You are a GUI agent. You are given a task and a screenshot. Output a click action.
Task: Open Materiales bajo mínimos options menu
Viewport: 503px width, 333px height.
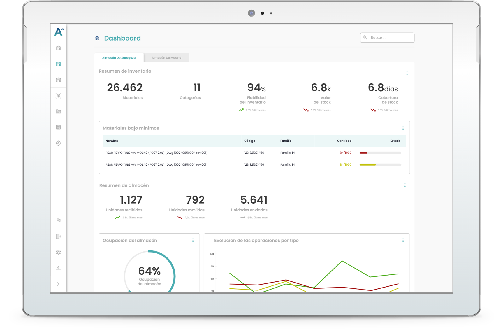[403, 128]
